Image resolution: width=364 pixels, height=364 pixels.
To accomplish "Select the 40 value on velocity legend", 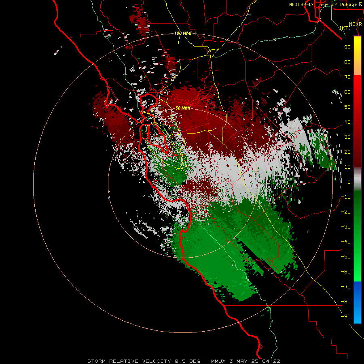I will [x=347, y=122].
